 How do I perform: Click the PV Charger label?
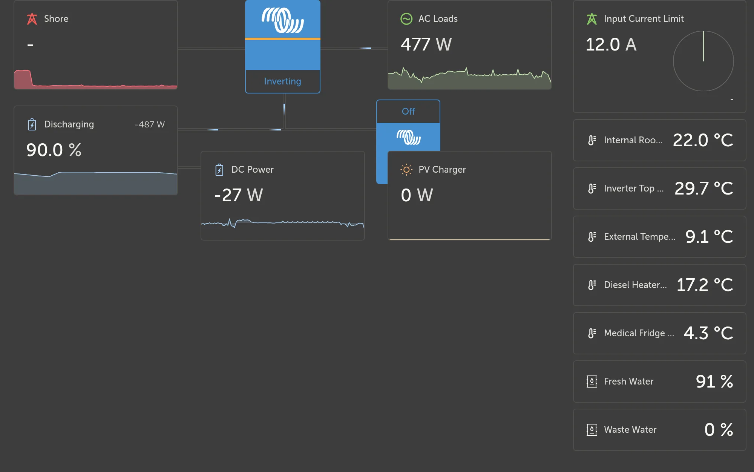click(442, 170)
